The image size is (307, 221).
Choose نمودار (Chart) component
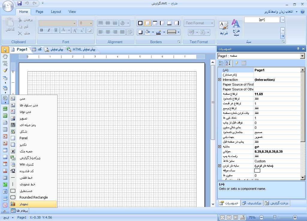(x=34, y=204)
